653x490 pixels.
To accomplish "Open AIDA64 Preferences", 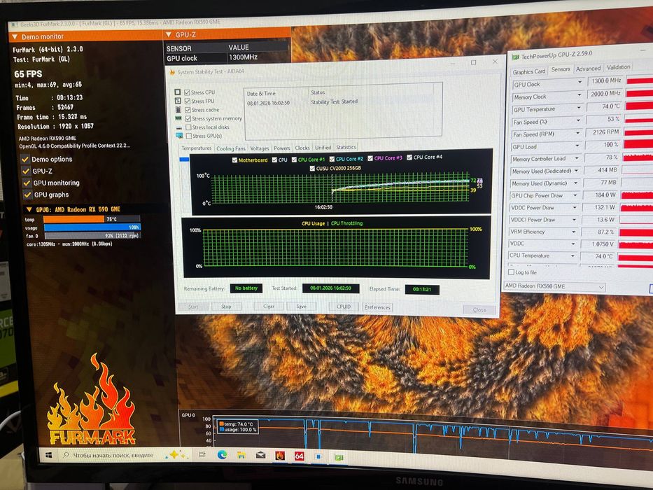I will [377, 307].
